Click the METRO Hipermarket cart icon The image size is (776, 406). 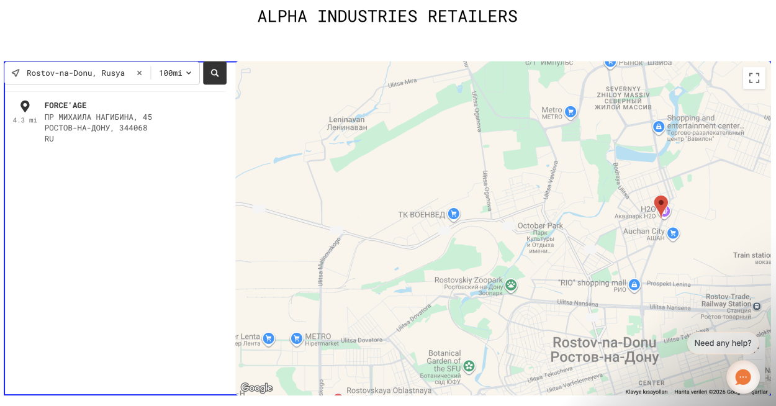pyautogui.click(x=297, y=338)
